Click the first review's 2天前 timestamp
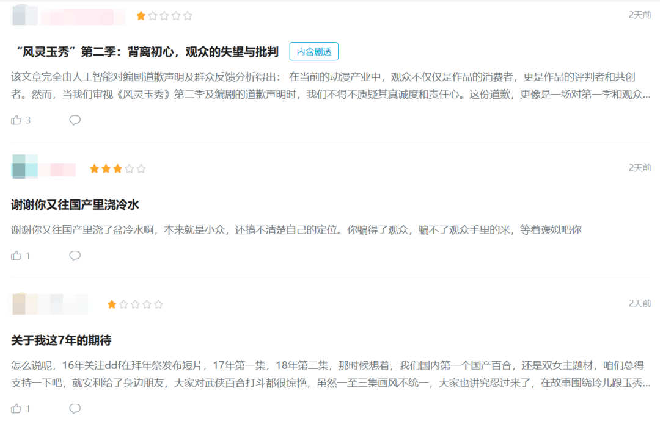Viewport: 660px width, 427px height. 639,15
